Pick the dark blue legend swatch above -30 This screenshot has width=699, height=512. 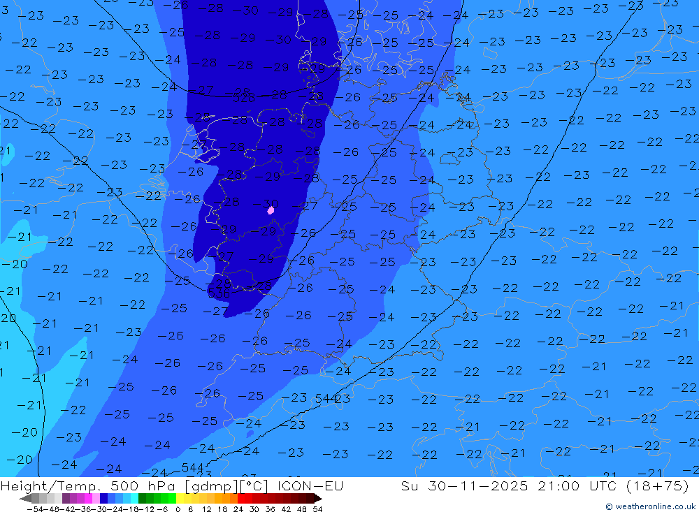[103, 498]
